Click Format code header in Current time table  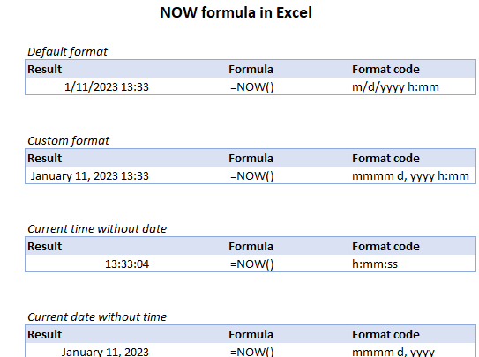coord(385,247)
